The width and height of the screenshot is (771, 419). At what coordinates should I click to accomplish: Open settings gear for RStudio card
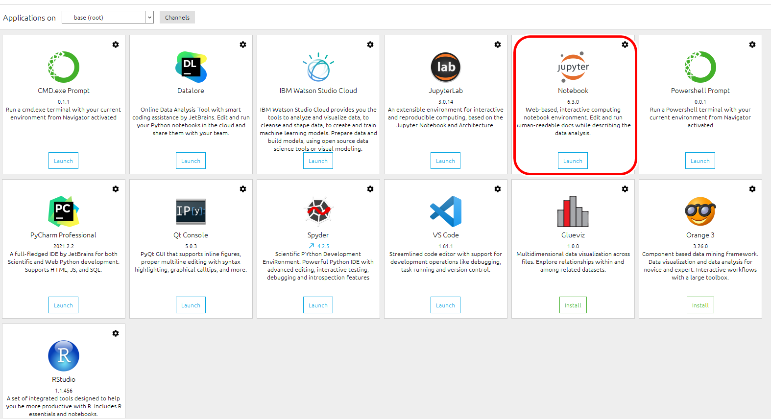pyautogui.click(x=116, y=333)
